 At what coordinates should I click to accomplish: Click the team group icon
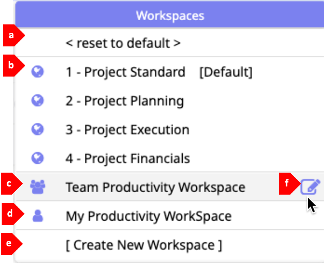point(38,186)
